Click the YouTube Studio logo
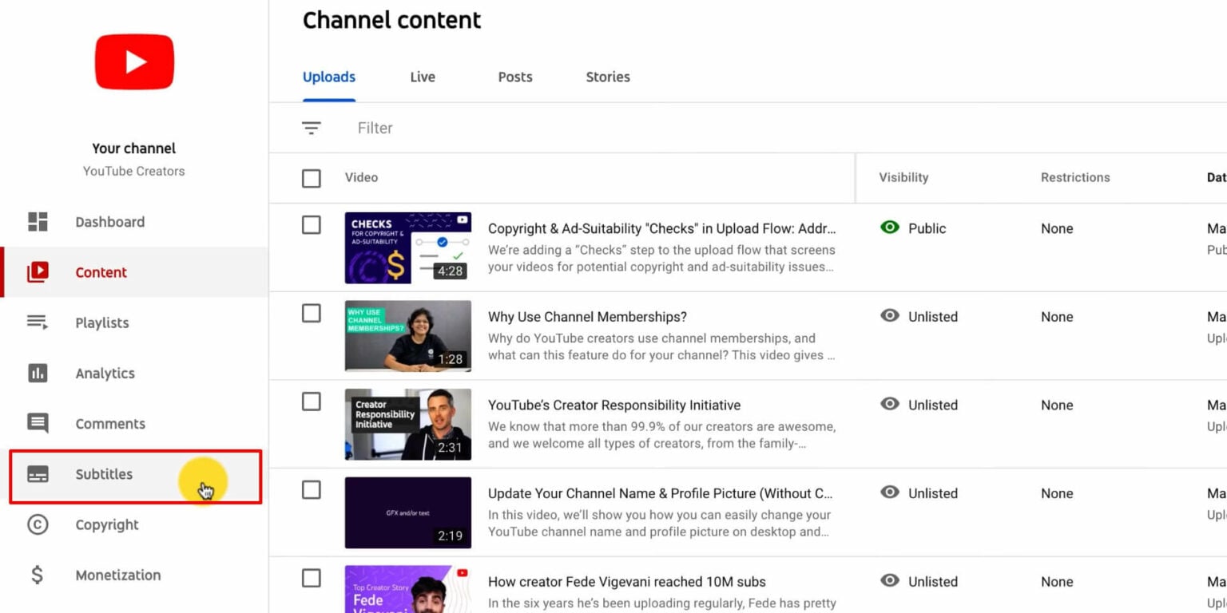Viewport: 1227px width, 613px height. coord(133,61)
